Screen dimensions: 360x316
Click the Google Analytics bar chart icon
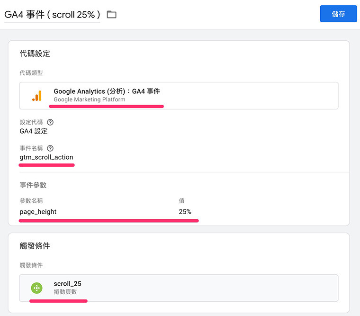[37, 96]
